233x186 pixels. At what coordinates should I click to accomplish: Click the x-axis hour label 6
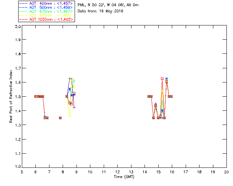click(36, 172)
